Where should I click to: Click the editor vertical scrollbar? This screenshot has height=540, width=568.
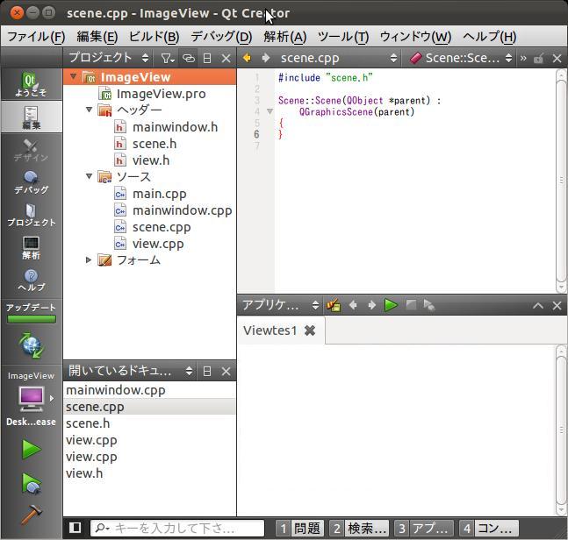point(561,181)
